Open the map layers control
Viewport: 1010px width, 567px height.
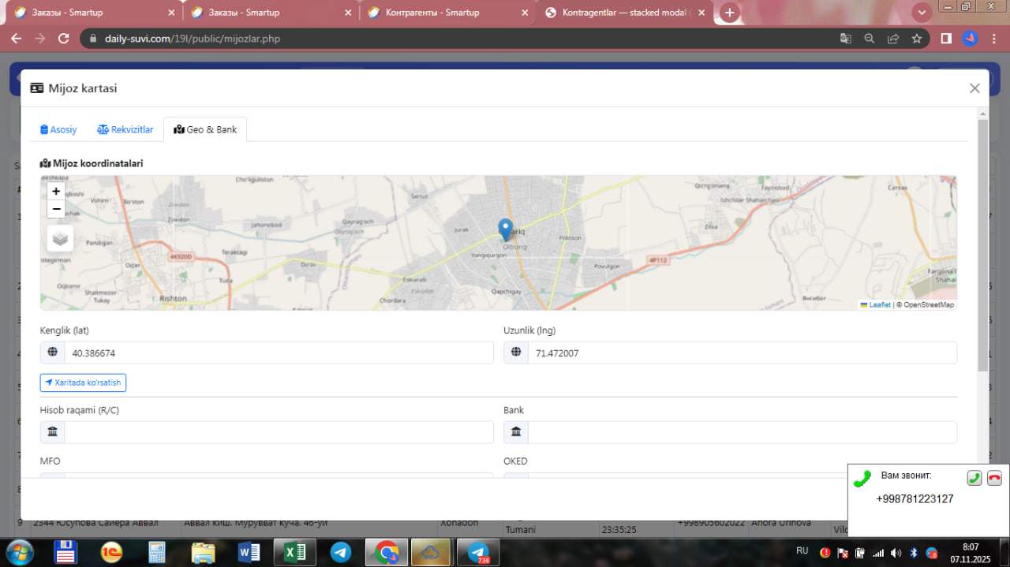point(61,238)
